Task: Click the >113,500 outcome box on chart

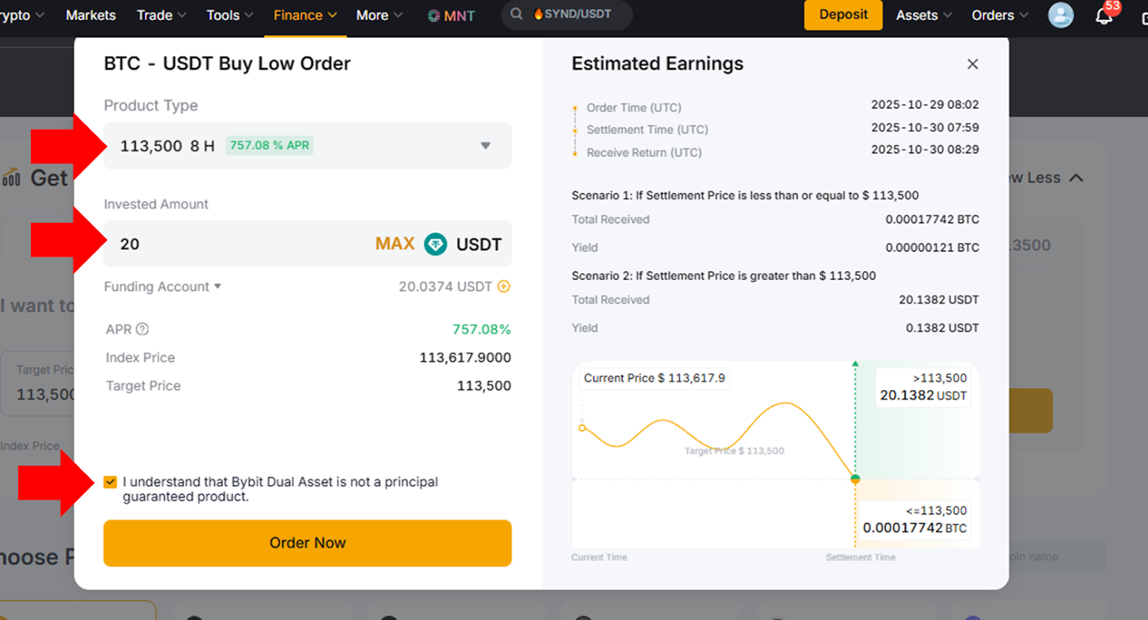Action: pyautogui.click(x=923, y=387)
